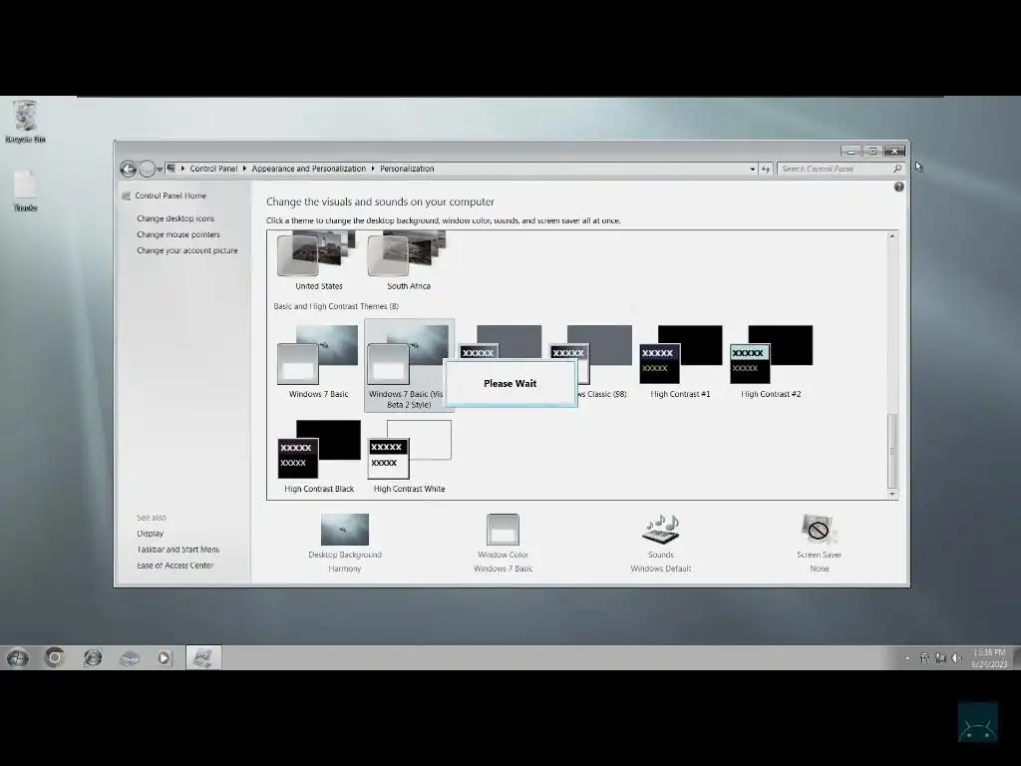Open the Display link under See also
Image resolution: width=1021 pixels, height=766 pixels.
point(150,534)
